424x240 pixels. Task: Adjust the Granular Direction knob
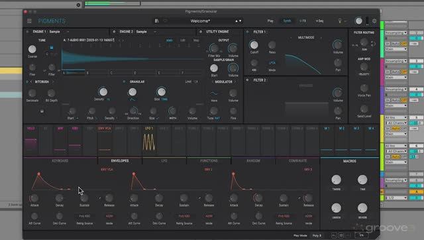click(133, 111)
